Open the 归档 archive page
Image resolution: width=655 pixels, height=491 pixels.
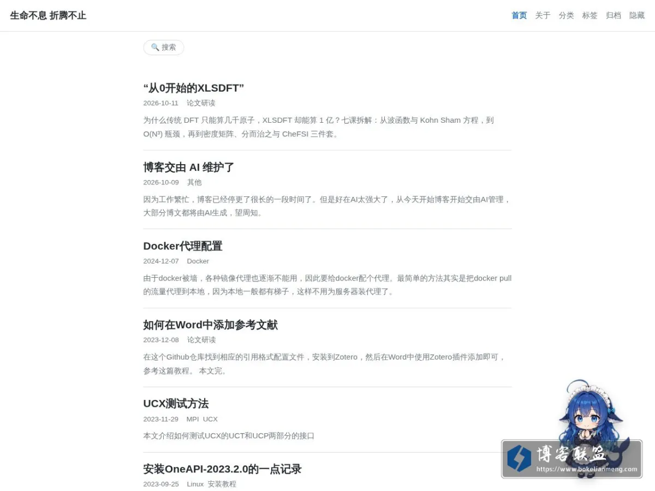[x=614, y=15]
